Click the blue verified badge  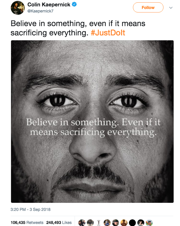[x=74, y=4]
